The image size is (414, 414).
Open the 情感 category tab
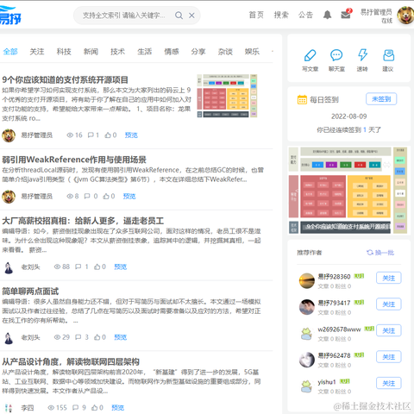[172, 52]
